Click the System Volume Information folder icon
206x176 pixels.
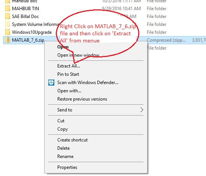click(8, 24)
